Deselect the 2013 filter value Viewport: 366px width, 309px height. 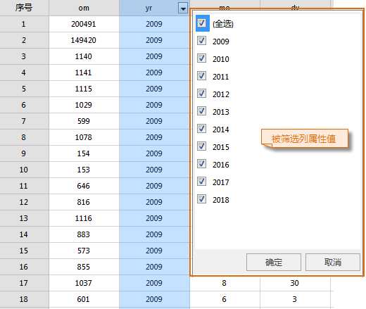[202, 111]
